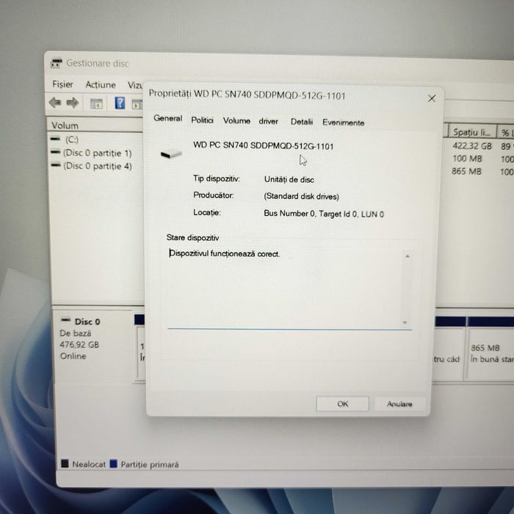Open the Help question mark icon

tap(120, 103)
